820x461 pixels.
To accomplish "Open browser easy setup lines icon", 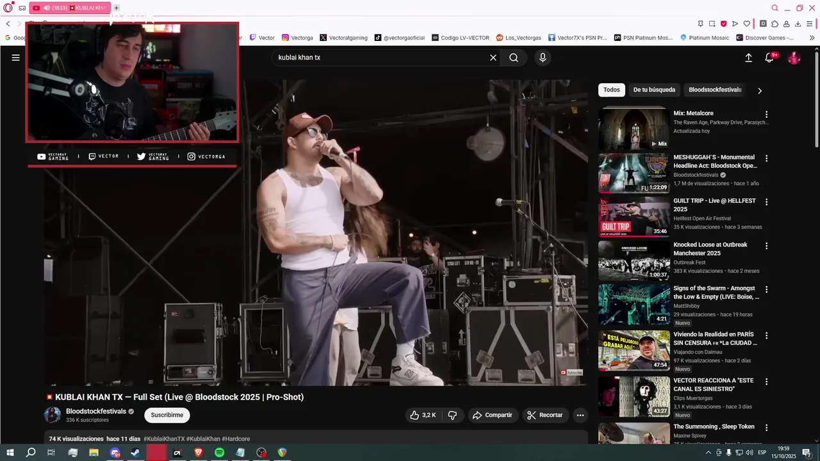I will click(x=809, y=24).
